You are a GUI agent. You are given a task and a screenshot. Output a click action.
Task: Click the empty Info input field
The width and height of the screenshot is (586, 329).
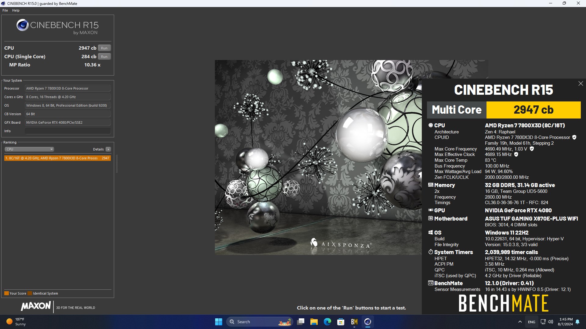pos(67,131)
